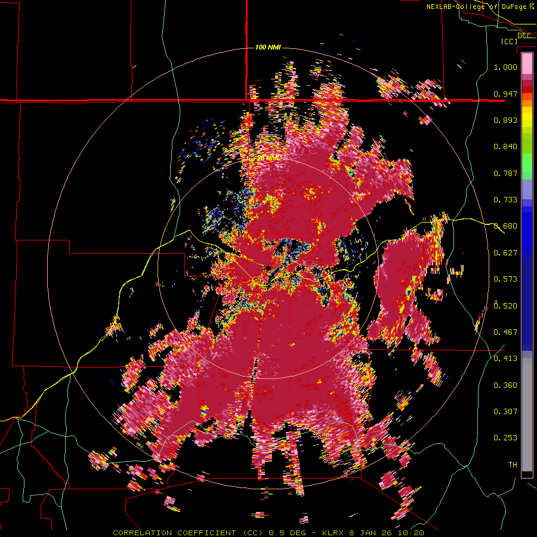Select the 0.893 color scale value
This screenshot has height=537, width=537.
click(505, 120)
